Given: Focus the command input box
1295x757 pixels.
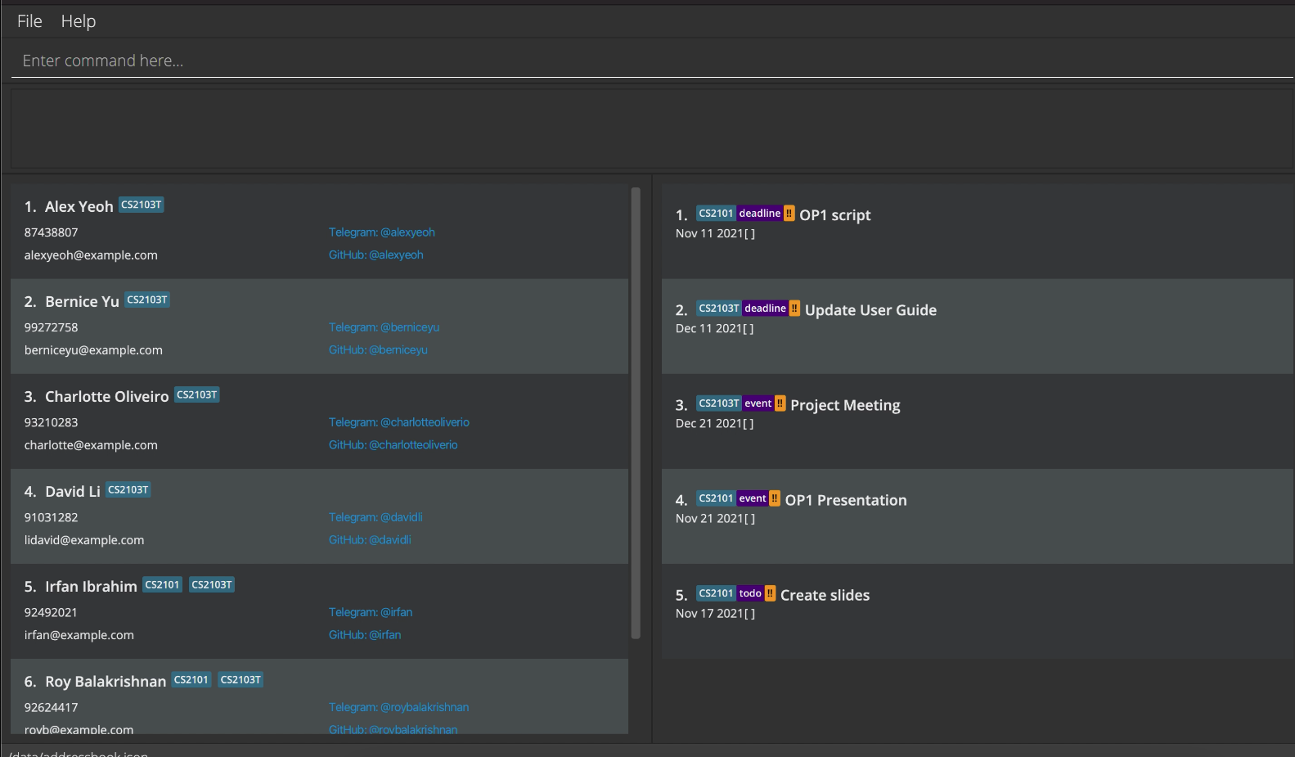Looking at the screenshot, I should (652, 61).
